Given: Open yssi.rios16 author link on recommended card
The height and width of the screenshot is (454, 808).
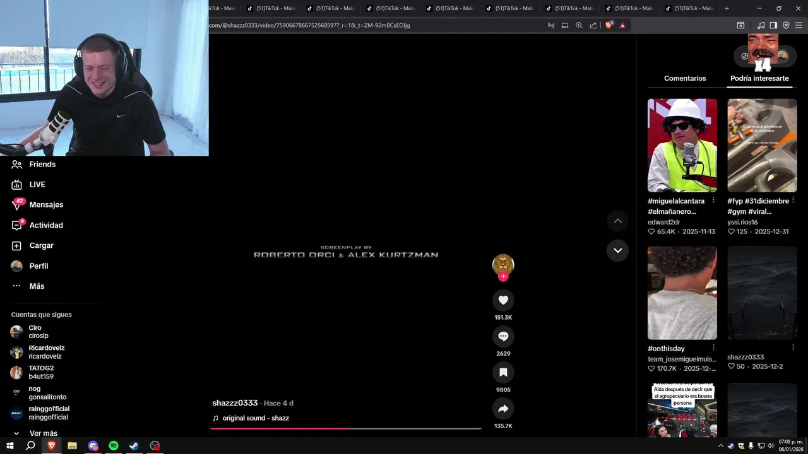Looking at the screenshot, I should click(x=742, y=222).
